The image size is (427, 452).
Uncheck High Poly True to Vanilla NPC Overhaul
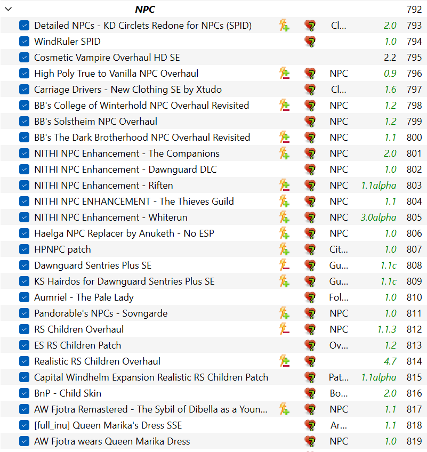click(x=24, y=74)
